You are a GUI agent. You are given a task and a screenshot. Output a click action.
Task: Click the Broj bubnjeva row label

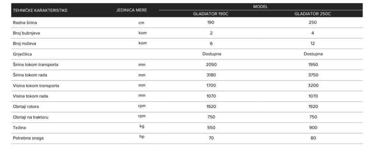point(27,33)
